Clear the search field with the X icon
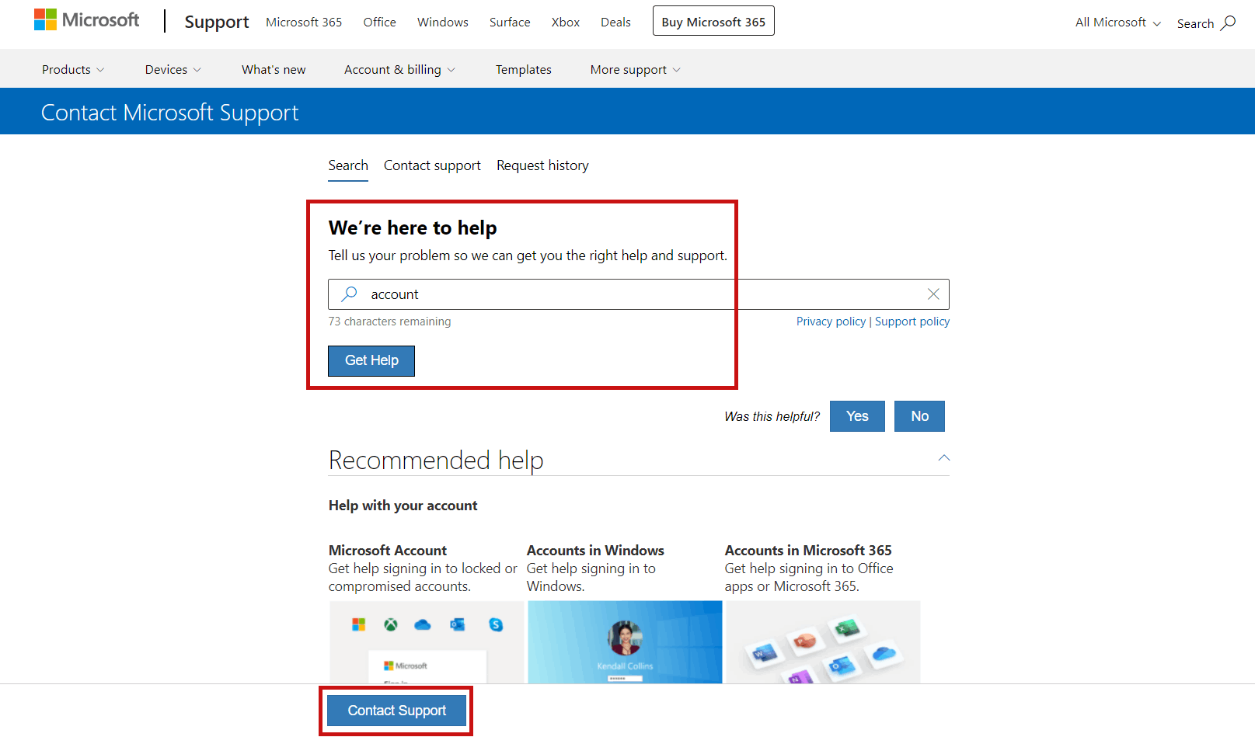This screenshot has height=737, width=1255. (933, 294)
